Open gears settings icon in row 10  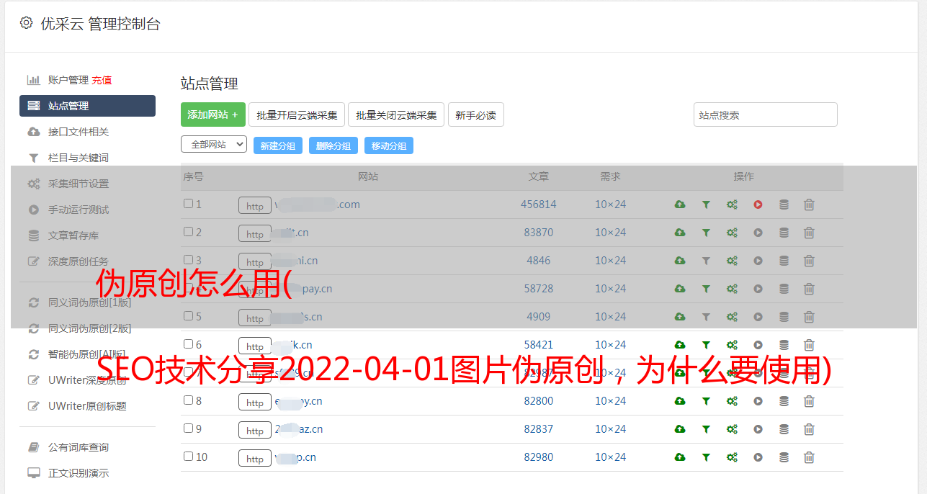tap(732, 457)
